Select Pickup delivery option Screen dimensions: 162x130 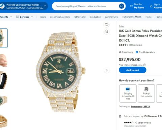[146, 93]
